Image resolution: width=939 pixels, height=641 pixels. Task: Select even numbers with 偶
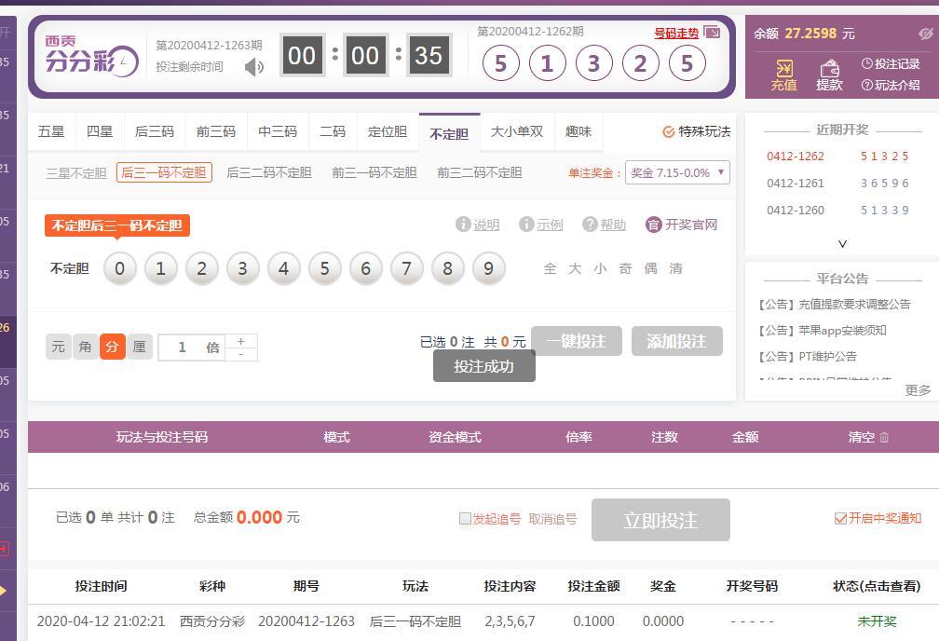[x=650, y=268]
